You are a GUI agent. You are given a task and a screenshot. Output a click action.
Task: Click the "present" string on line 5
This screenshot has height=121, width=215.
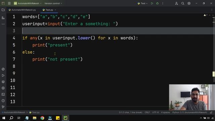pos(59,45)
